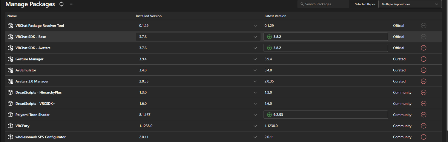Click Official label in Package Resolver Tool row
Image resolution: width=448 pixels, height=142 pixels.
click(x=399, y=26)
